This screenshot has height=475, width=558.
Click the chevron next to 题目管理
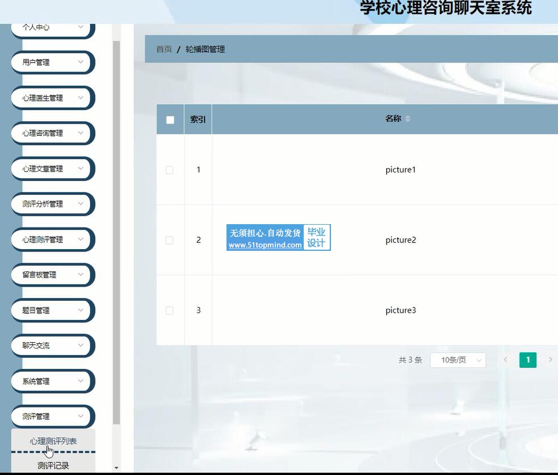coord(81,310)
